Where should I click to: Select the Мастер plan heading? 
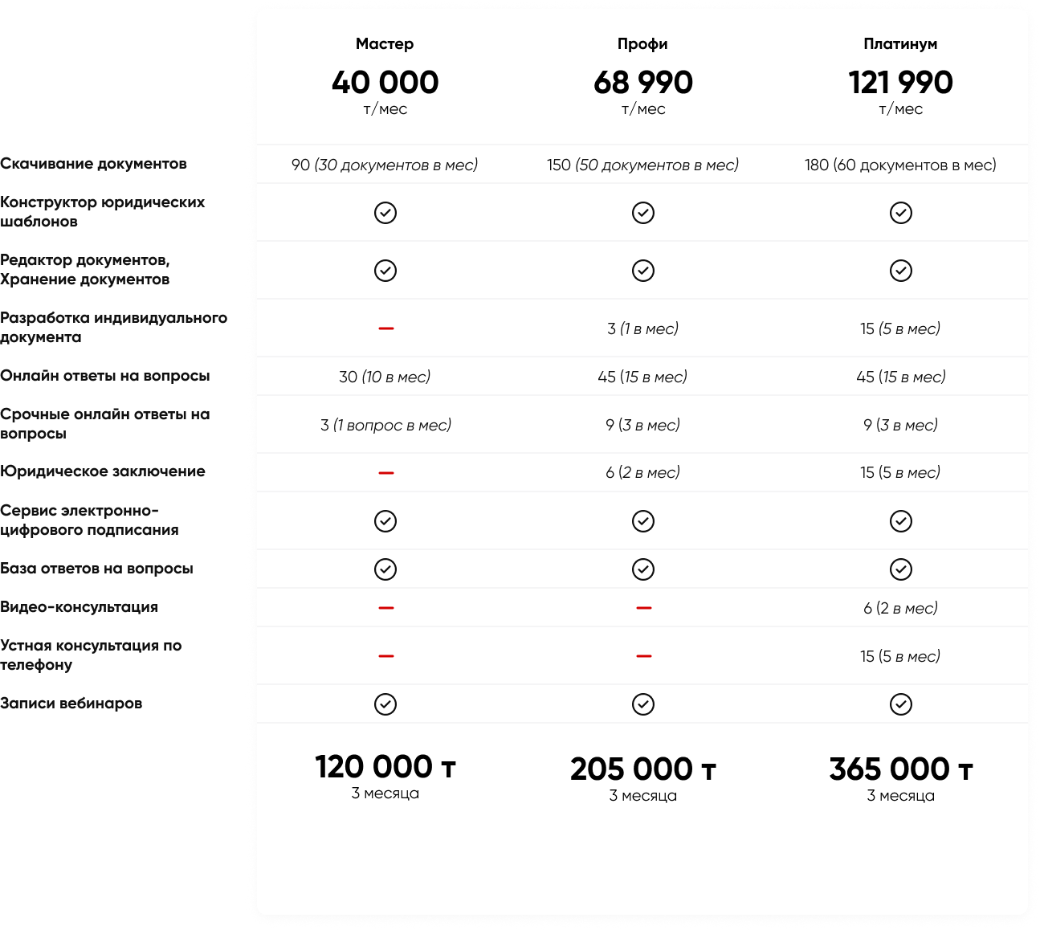coord(385,44)
